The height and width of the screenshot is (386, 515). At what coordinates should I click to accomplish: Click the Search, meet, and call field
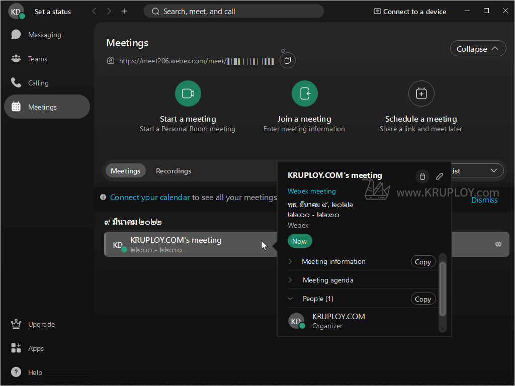(x=234, y=11)
